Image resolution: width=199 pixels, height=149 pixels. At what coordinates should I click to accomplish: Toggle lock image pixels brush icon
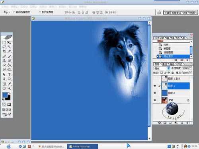165,73
